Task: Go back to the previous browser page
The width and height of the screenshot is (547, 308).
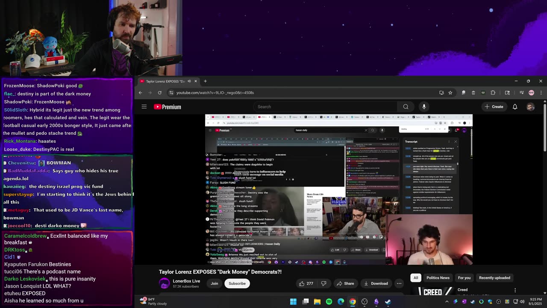Action: (140, 92)
